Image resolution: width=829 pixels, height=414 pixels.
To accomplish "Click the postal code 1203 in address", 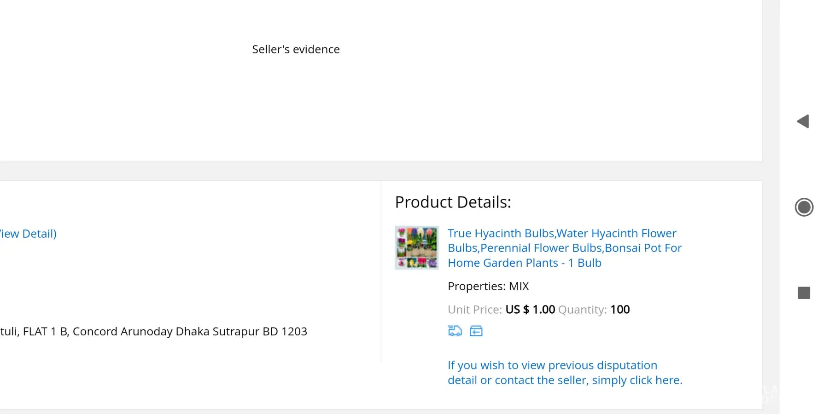I will 294,332.
